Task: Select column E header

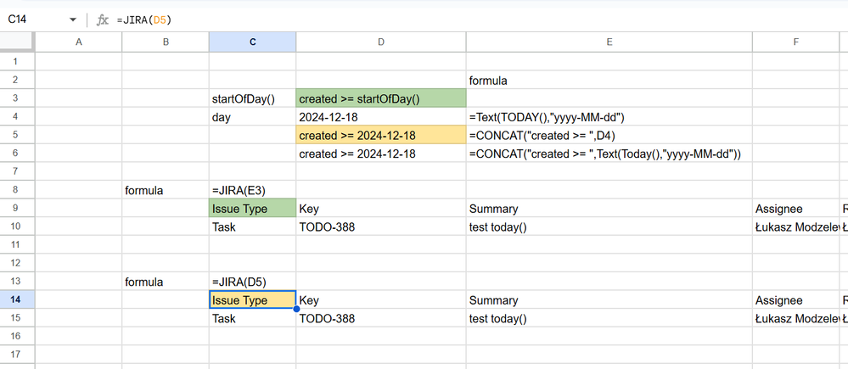Action: coord(609,42)
